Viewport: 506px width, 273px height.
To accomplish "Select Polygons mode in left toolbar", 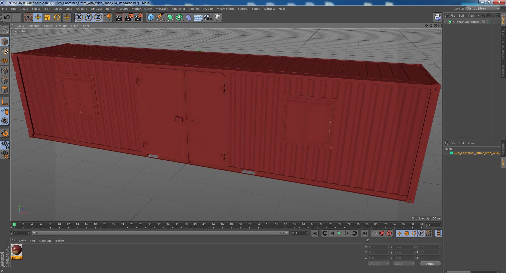I will click(5, 90).
